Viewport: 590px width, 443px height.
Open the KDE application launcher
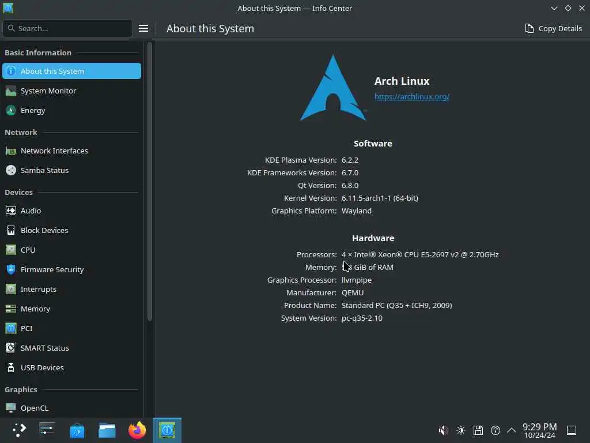[x=19, y=430]
